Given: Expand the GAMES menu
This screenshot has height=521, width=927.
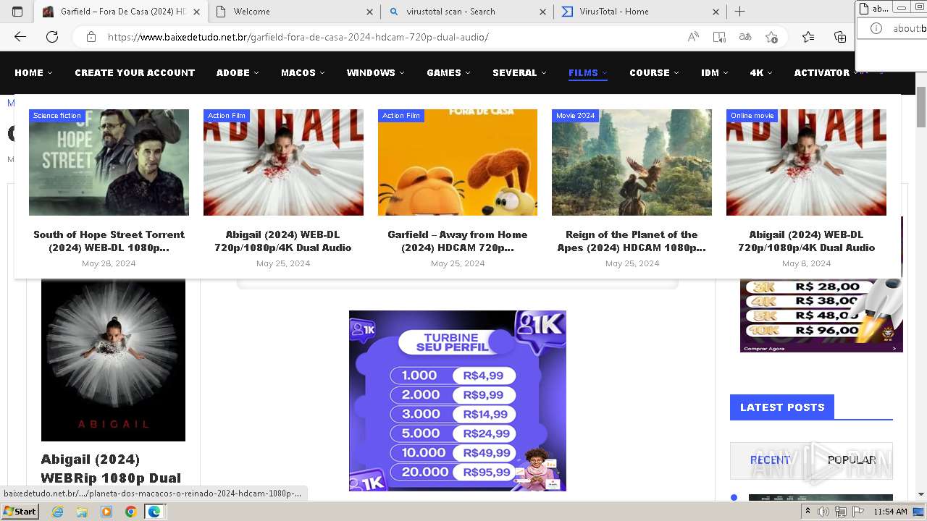Looking at the screenshot, I should coord(448,72).
